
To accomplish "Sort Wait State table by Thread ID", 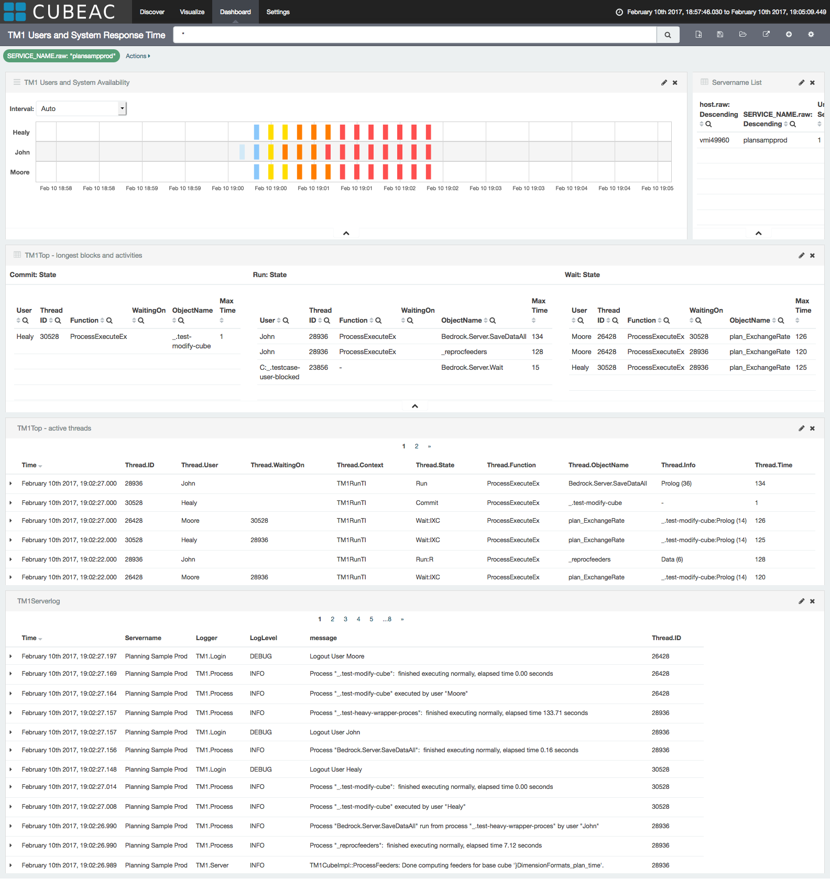I will (608, 321).
